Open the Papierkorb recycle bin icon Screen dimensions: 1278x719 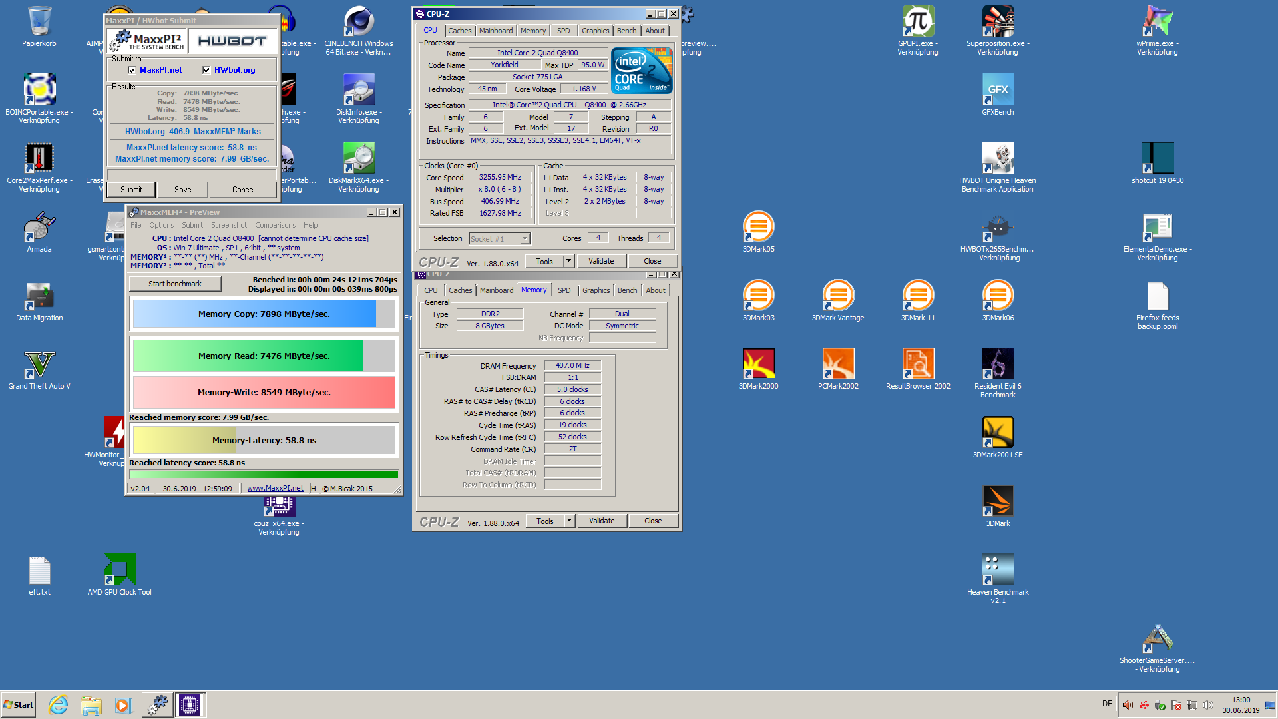click(x=39, y=27)
